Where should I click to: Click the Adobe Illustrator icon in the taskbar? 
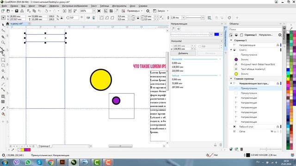pos(62,162)
